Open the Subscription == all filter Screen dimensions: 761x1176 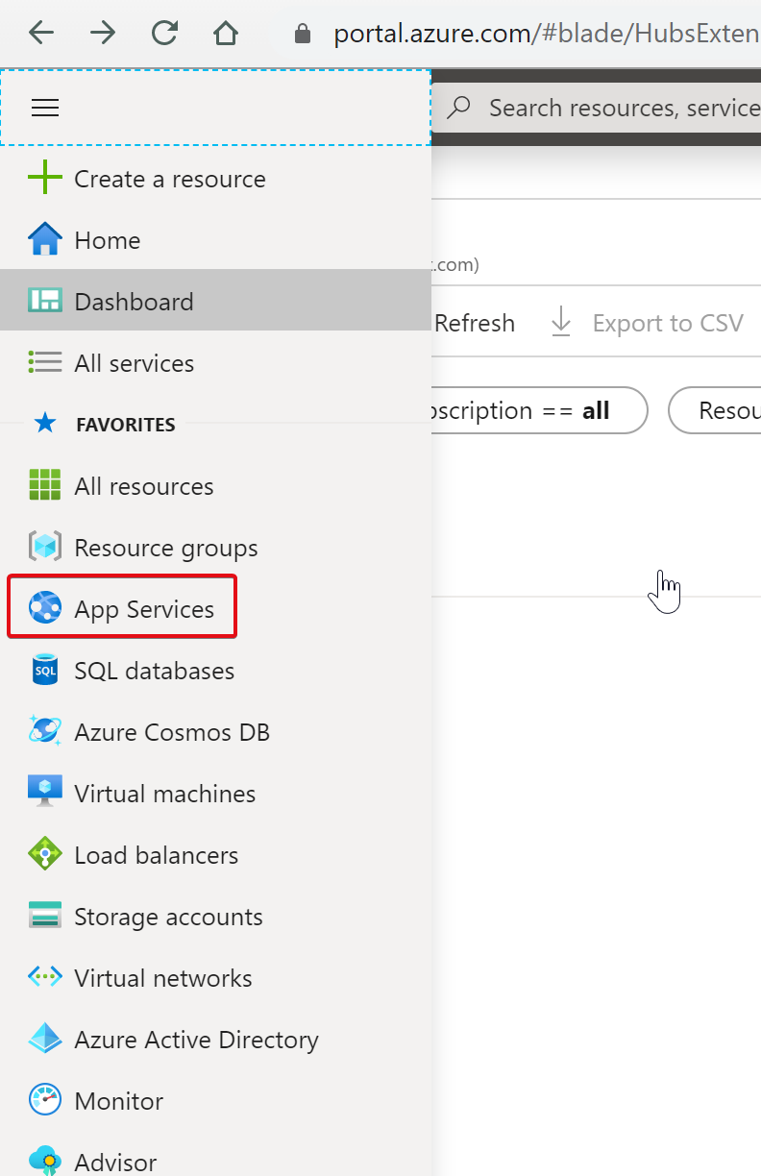click(538, 411)
